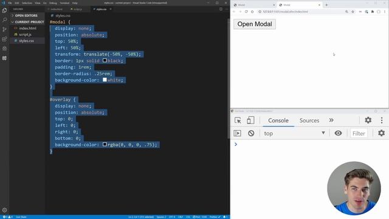Open the View menu
This screenshot has width=389, height=219.
tap(38, 3)
